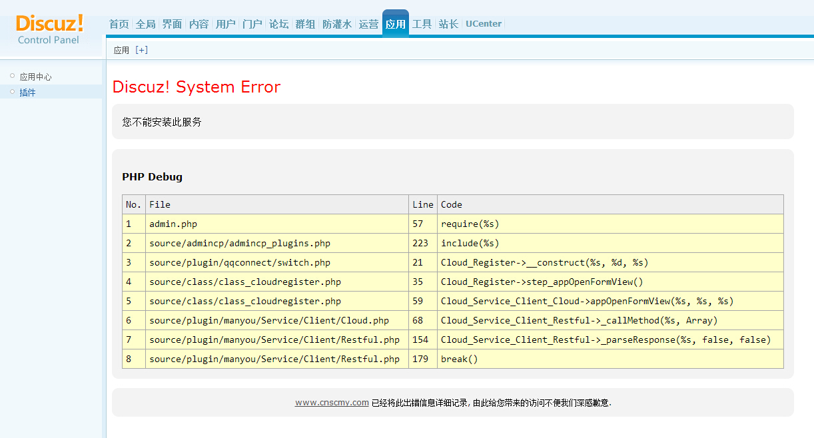Open 应用中心 in the sidebar
This screenshot has height=438, width=814.
click(35, 77)
